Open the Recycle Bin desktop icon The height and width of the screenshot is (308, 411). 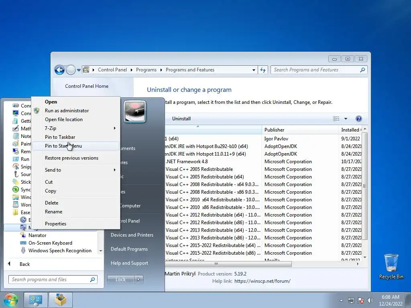coord(391,266)
